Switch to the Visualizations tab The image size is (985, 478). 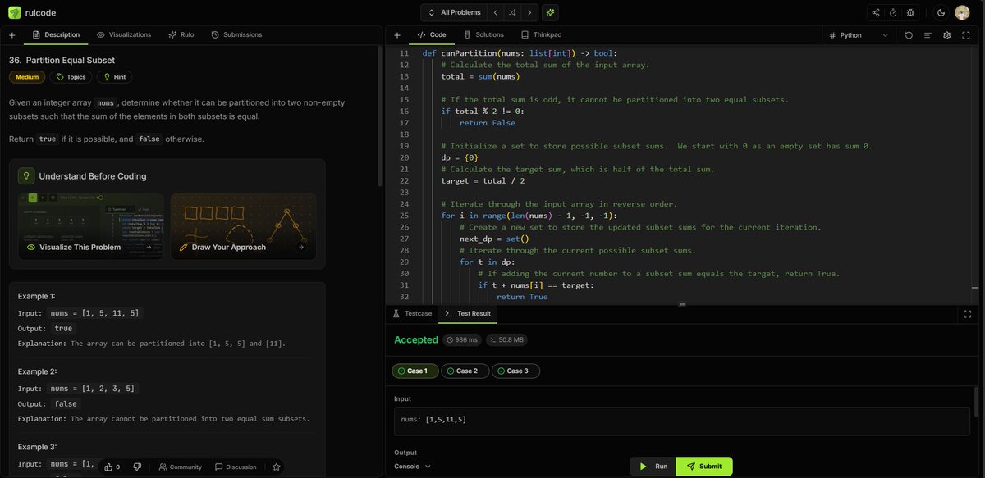[x=124, y=35]
